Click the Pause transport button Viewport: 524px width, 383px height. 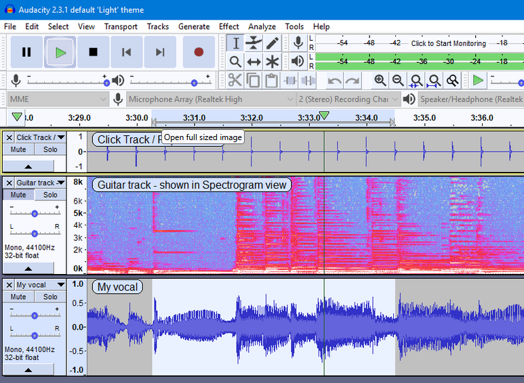tap(26, 52)
